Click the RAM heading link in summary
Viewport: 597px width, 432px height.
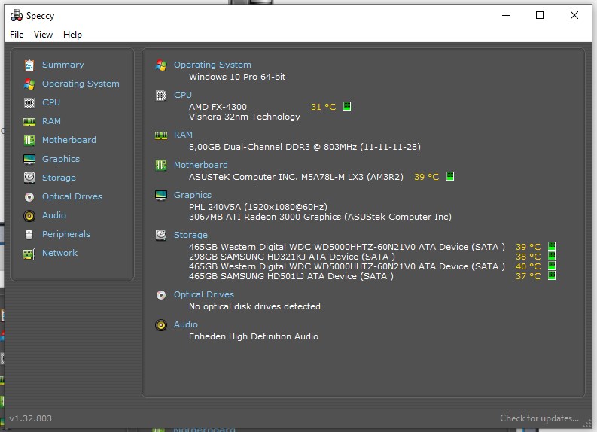point(183,135)
